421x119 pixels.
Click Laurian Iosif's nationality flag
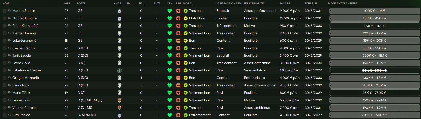(x=119, y=100)
